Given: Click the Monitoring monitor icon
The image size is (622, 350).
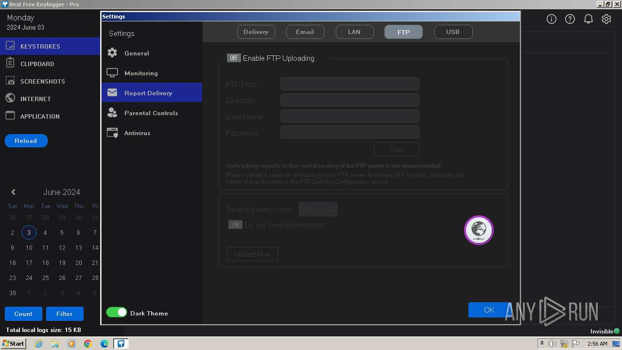Looking at the screenshot, I should point(112,73).
